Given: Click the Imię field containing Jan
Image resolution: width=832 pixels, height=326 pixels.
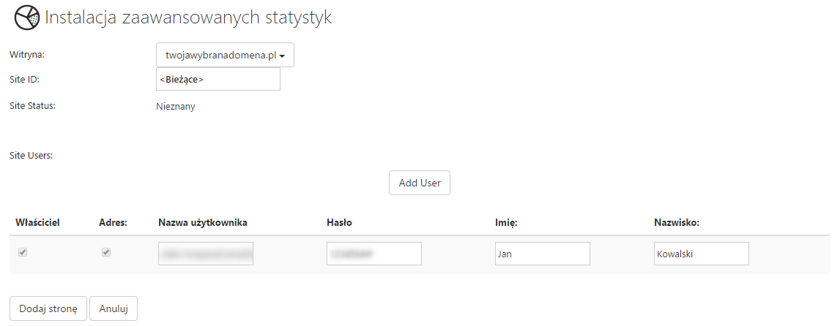Looking at the screenshot, I should (x=543, y=254).
